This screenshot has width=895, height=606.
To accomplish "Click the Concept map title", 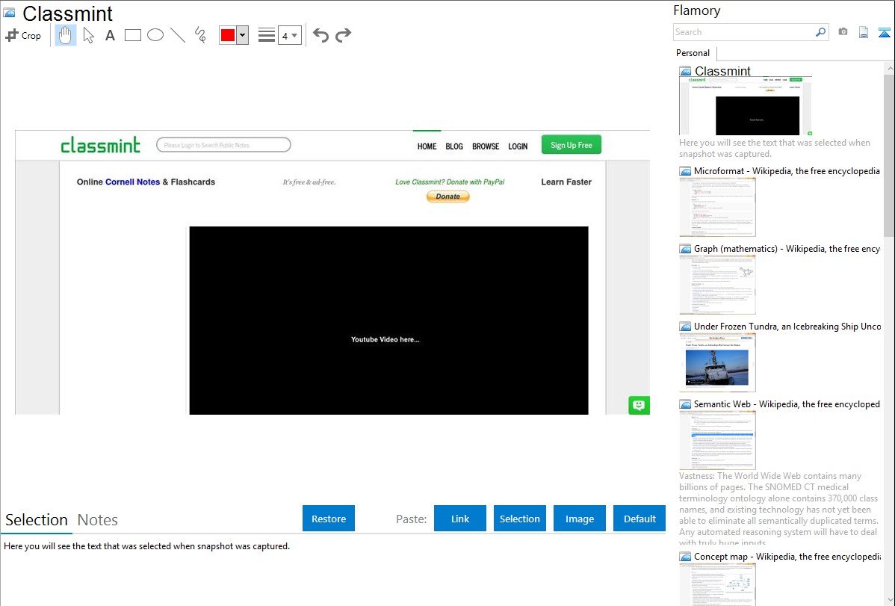I will click(787, 556).
